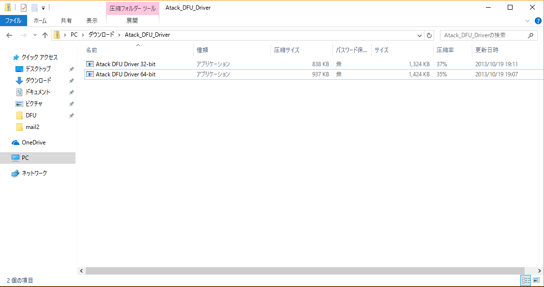The height and width of the screenshot is (287, 544).
Task: Go up one folder level
Action: coord(45,35)
